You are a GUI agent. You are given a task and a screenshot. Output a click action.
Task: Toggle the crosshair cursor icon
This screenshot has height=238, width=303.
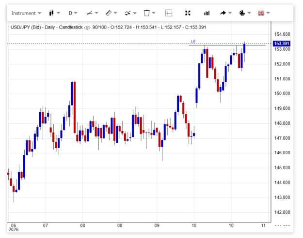[x=169, y=13]
